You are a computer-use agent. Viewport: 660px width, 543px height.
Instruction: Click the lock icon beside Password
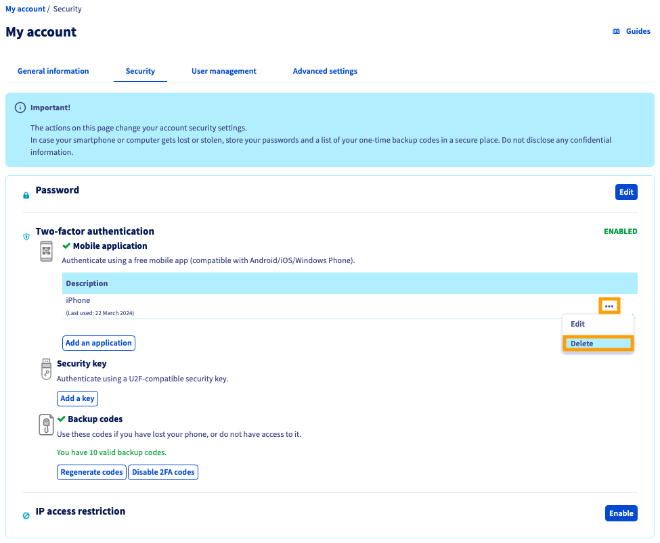[x=26, y=194]
